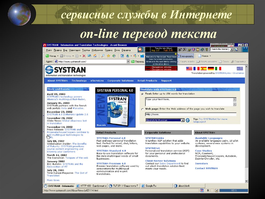Click the SYSTRAN swirl icon beside language selector

[x=187, y=120]
